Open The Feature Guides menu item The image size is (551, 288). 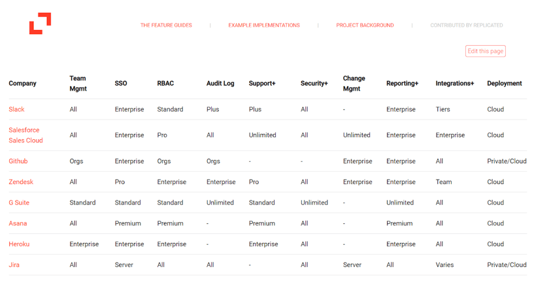[166, 25]
